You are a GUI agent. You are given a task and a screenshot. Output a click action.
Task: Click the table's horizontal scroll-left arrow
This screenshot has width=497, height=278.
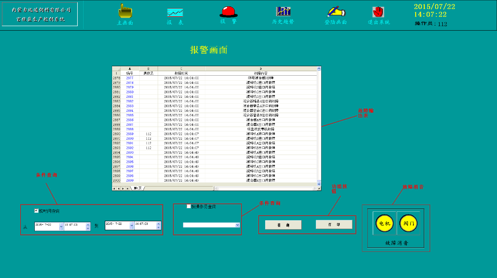pos(216,188)
